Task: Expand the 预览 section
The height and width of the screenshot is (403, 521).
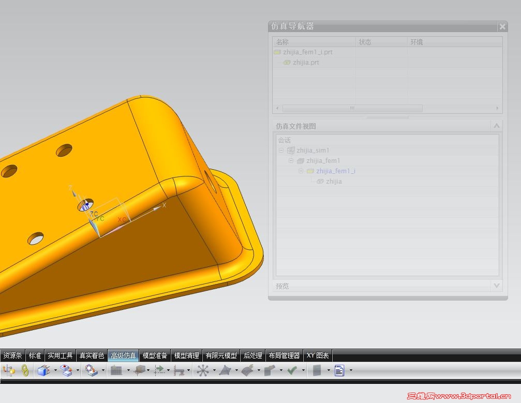Action: click(x=496, y=286)
